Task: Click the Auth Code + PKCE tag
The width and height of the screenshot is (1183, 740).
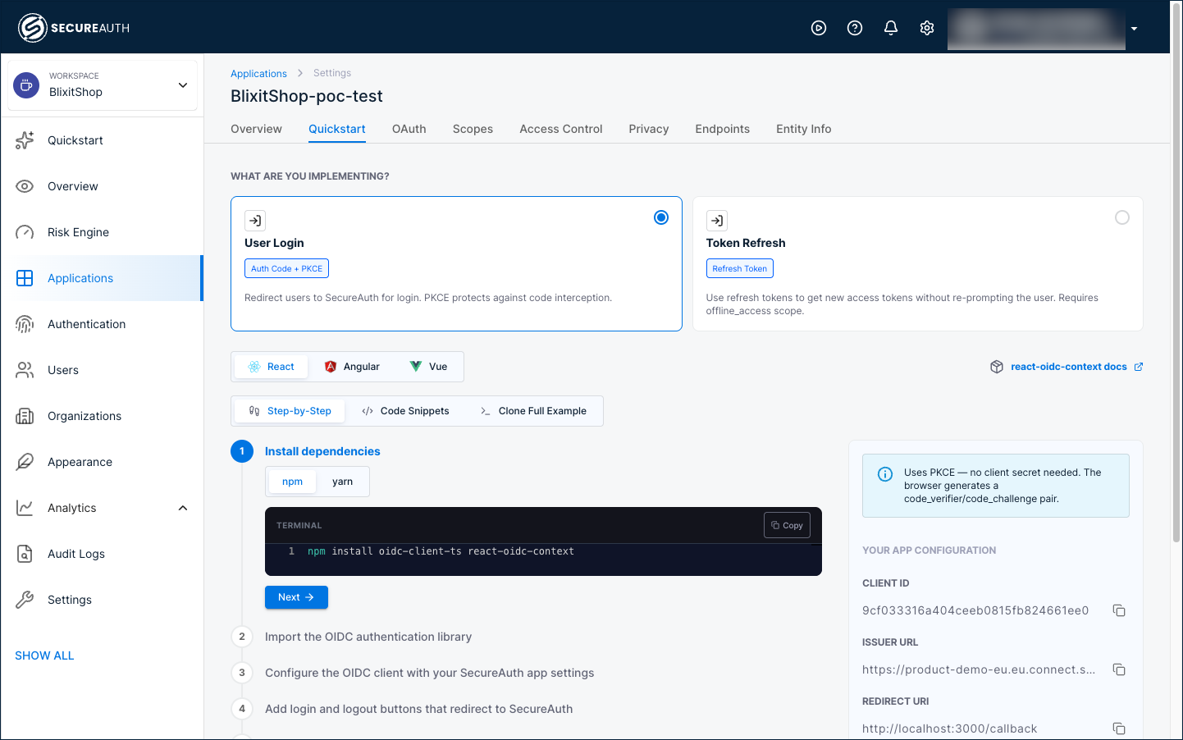Action: click(x=286, y=268)
